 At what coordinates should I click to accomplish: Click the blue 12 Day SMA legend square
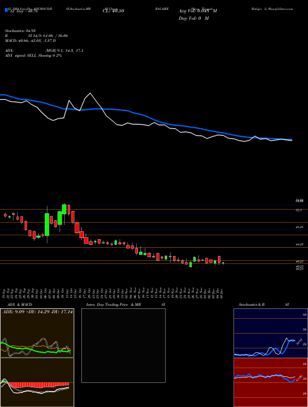[x=6, y=10]
